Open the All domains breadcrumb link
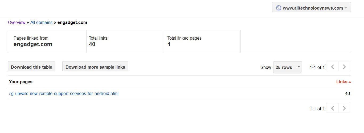 point(41,22)
